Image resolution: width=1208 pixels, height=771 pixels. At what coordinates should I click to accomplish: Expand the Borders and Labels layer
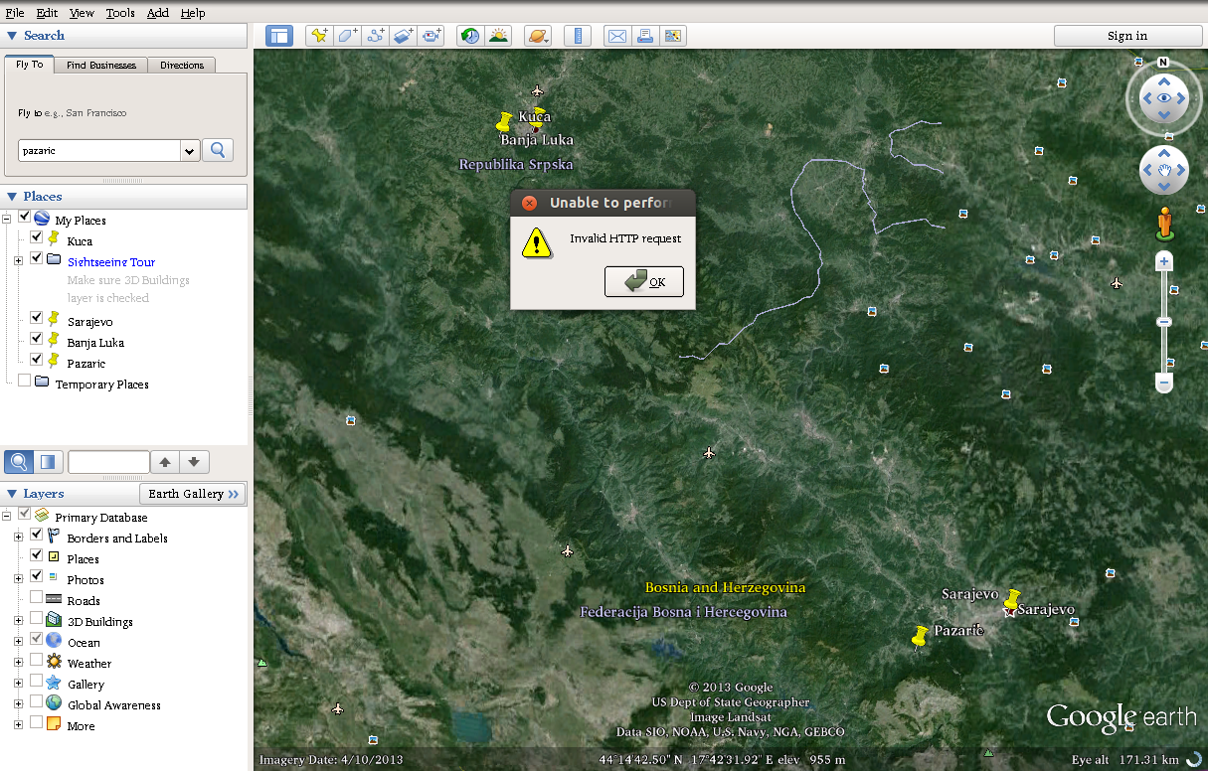pos(18,537)
